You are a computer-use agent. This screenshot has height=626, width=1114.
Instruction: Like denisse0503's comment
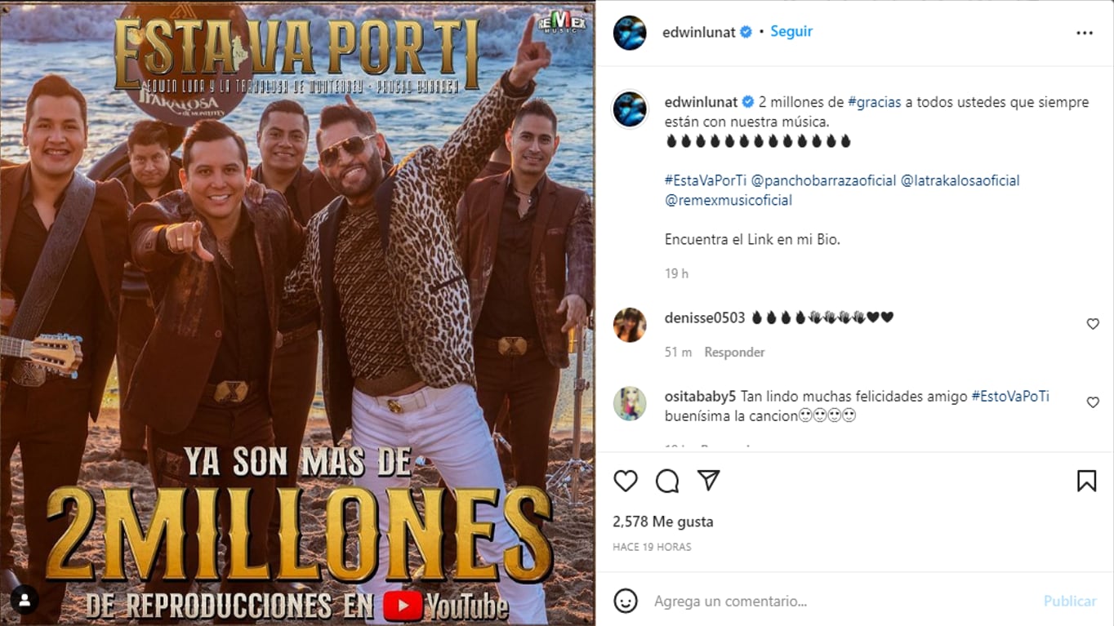click(x=1093, y=324)
